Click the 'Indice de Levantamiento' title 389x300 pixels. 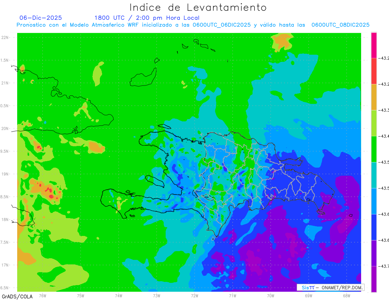198,7
